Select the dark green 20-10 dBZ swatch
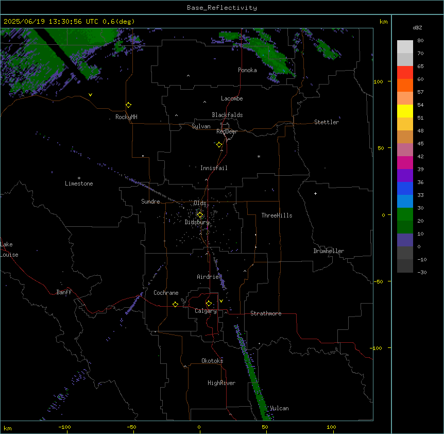The width and height of the screenshot is (444, 434). (405, 227)
